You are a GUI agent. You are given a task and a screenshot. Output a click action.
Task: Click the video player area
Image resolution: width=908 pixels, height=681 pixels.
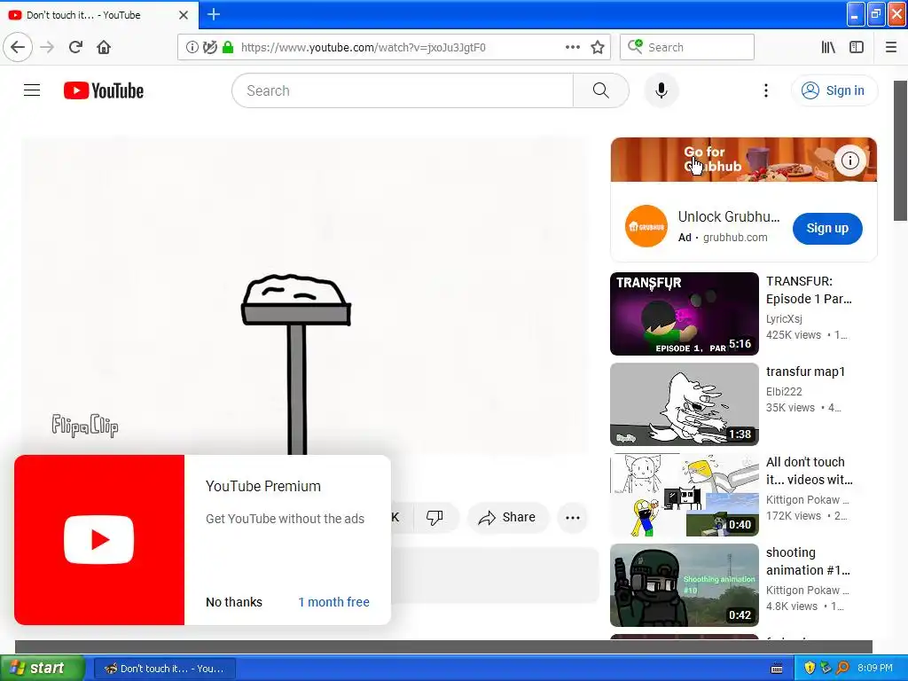pos(304,295)
